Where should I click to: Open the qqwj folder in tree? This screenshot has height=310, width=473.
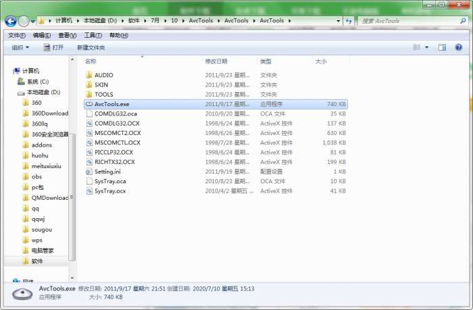click(34, 219)
